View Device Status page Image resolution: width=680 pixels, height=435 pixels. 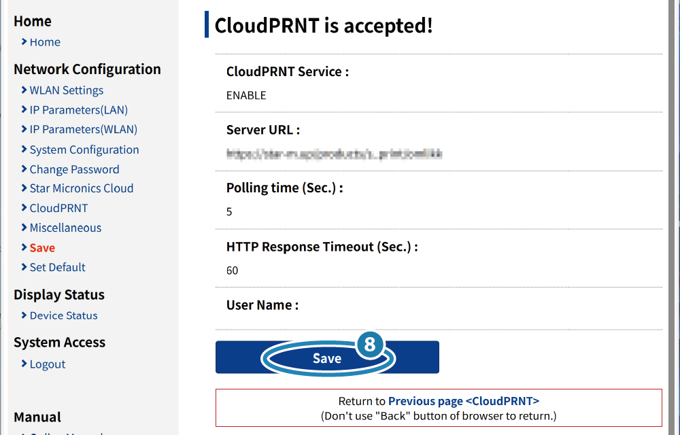(x=63, y=315)
